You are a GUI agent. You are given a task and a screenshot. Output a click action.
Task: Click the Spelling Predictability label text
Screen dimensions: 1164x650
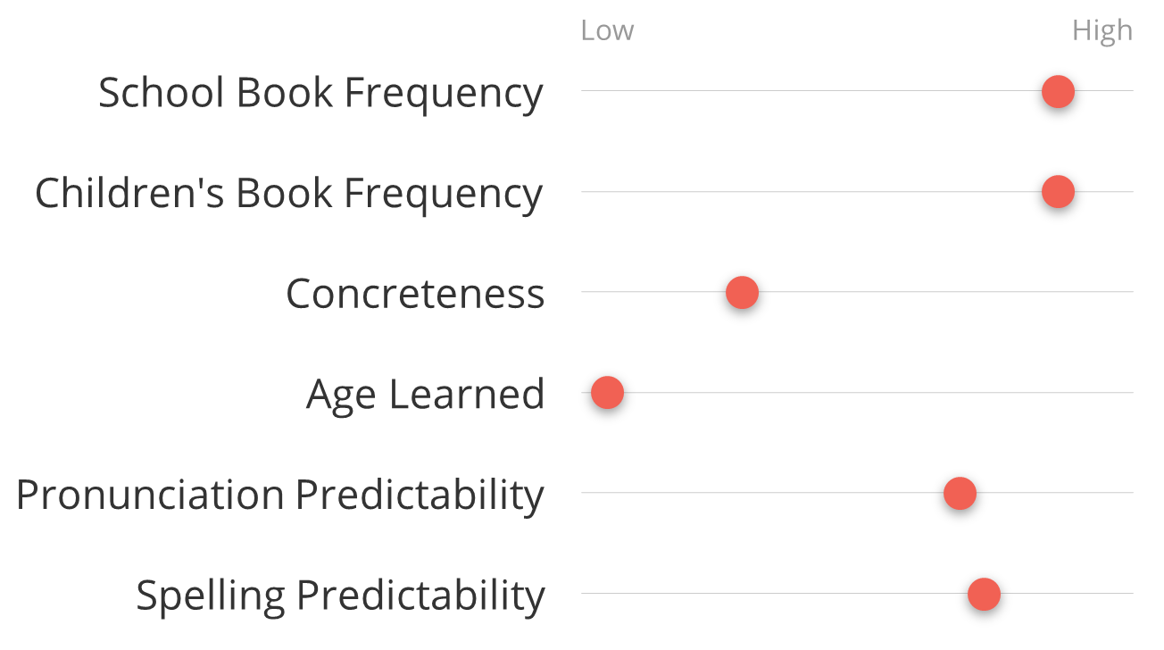[x=340, y=596]
